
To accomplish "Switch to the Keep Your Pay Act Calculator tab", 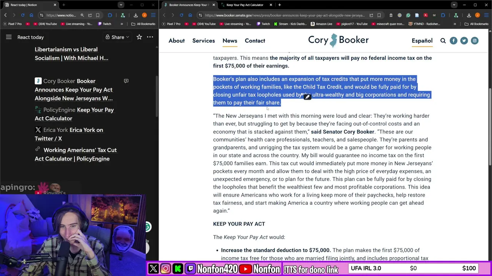I will click(244, 5).
